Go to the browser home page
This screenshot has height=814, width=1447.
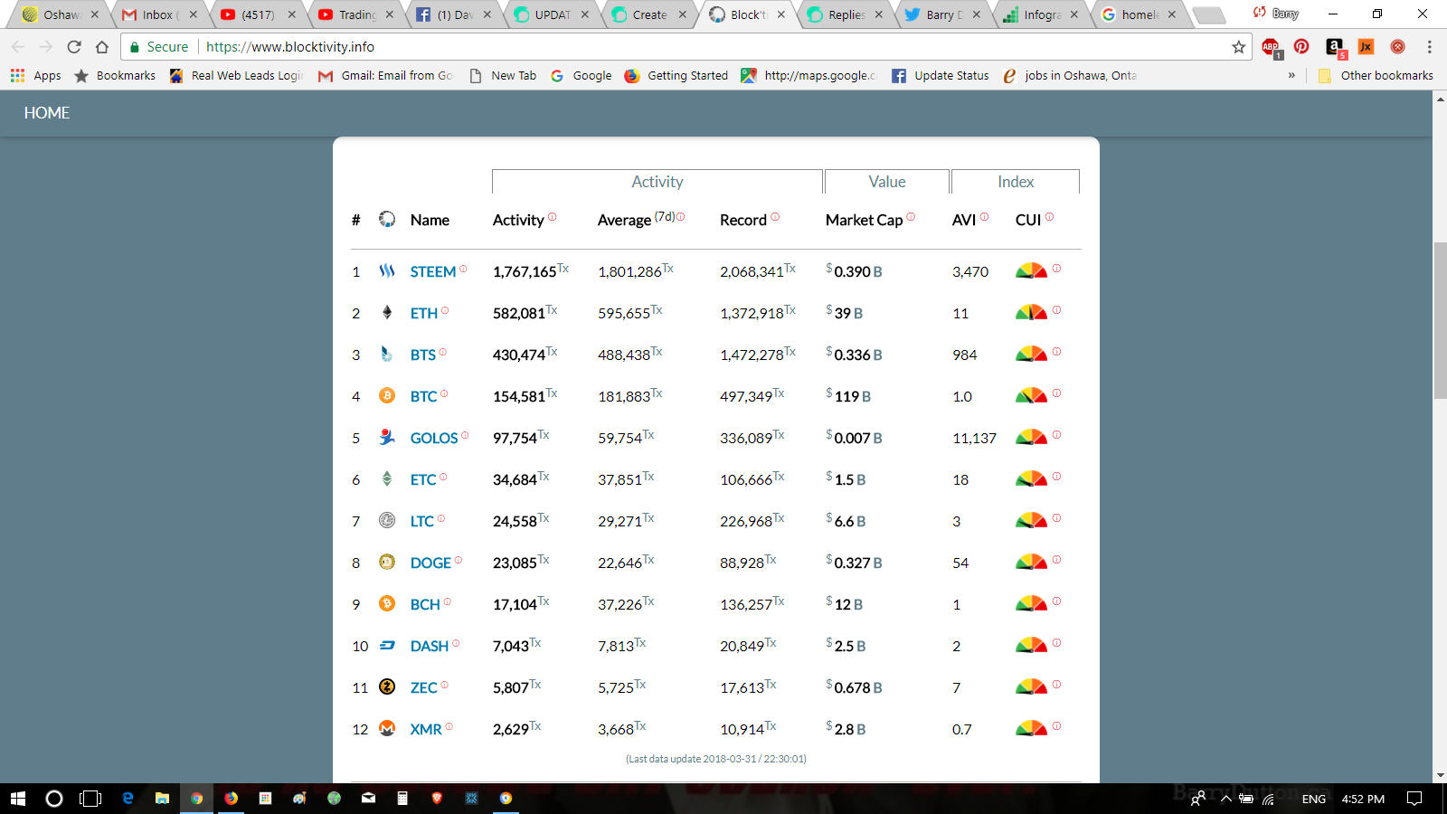pos(102,47)
